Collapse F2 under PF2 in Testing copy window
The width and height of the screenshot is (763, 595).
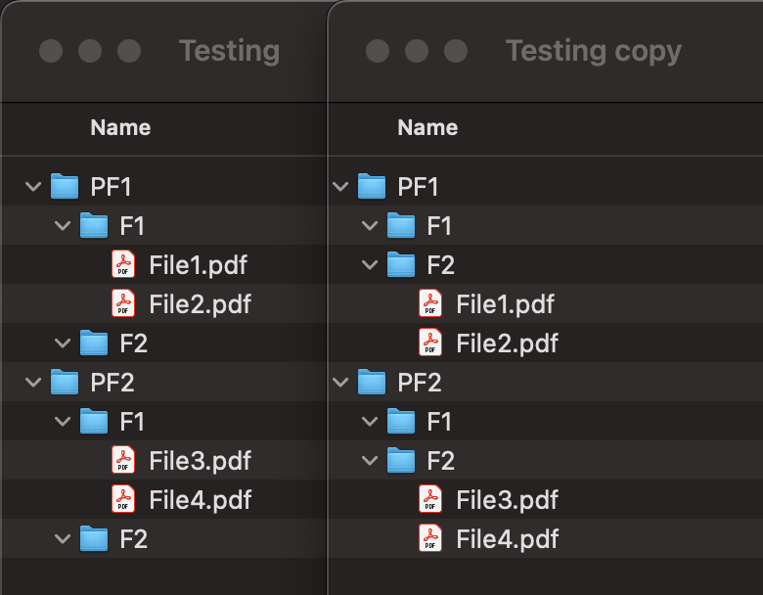tap(370, 461)
